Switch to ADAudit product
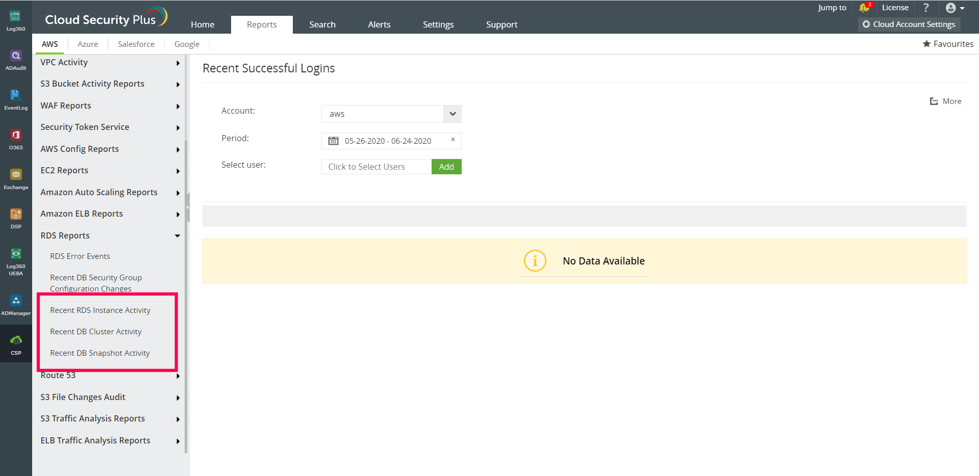 (x=16, y=56)
